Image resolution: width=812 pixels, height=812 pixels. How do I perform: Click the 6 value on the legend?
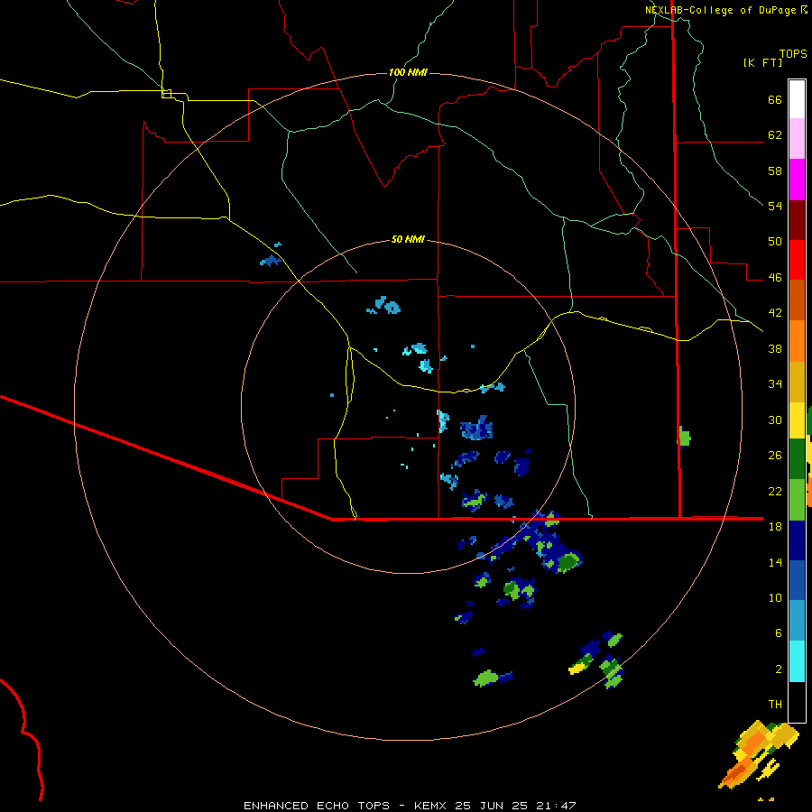tap(779, 633)
